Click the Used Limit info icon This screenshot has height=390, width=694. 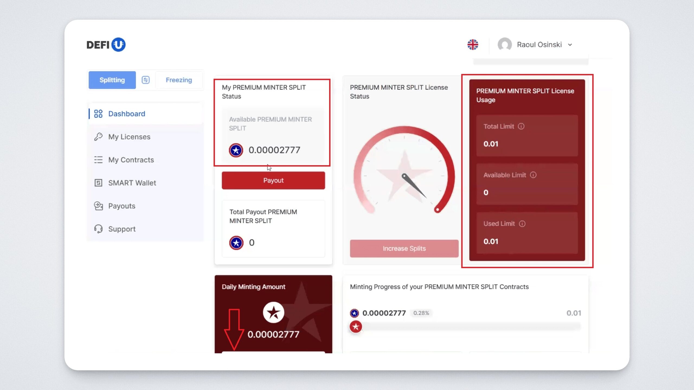(x=522, y=224)
